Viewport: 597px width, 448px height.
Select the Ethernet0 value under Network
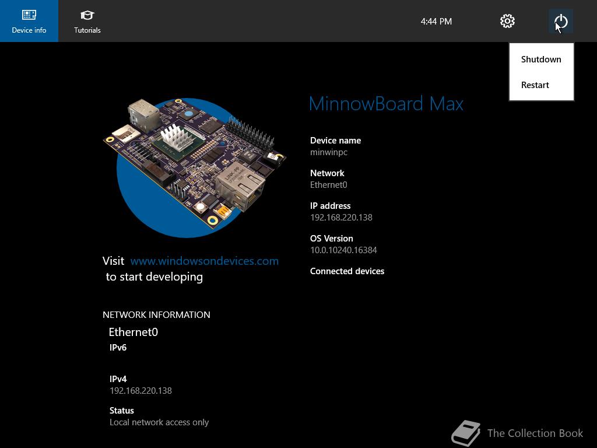click(329, 185)
